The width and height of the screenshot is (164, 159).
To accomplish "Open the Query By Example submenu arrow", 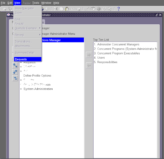I will (x=40, y=28).
